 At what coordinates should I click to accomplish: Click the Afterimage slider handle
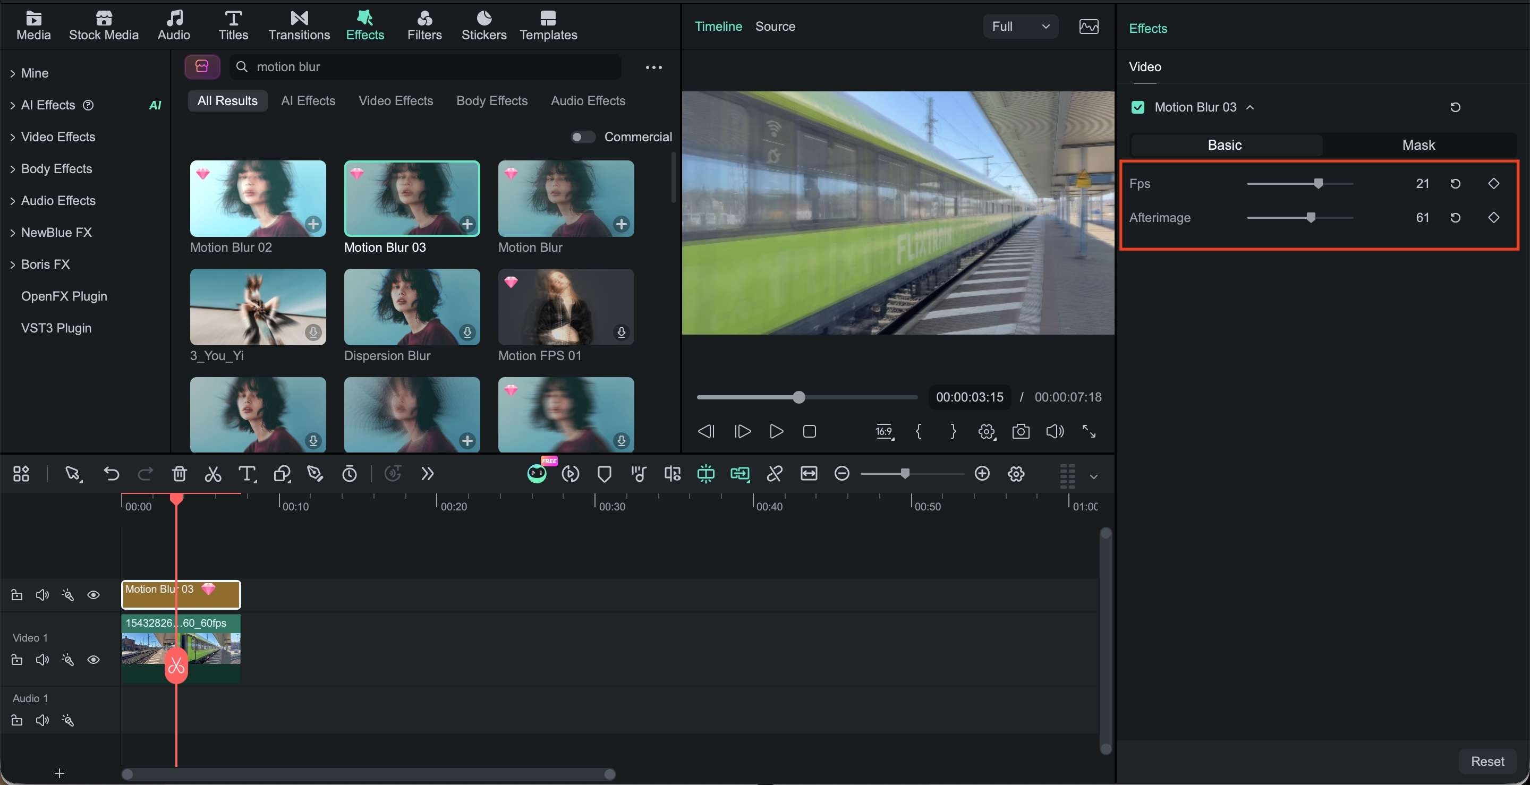(x=1310, y=218)
